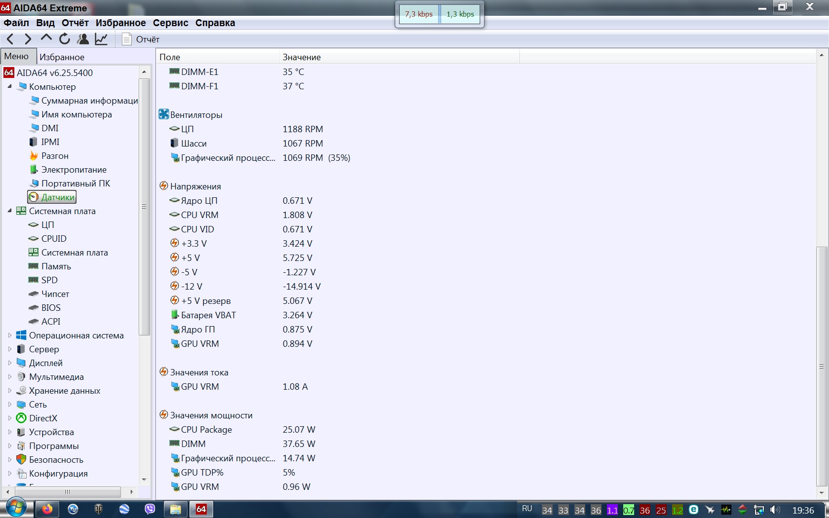
Task: Open the BIOS tree item
Action: point(45,307)
